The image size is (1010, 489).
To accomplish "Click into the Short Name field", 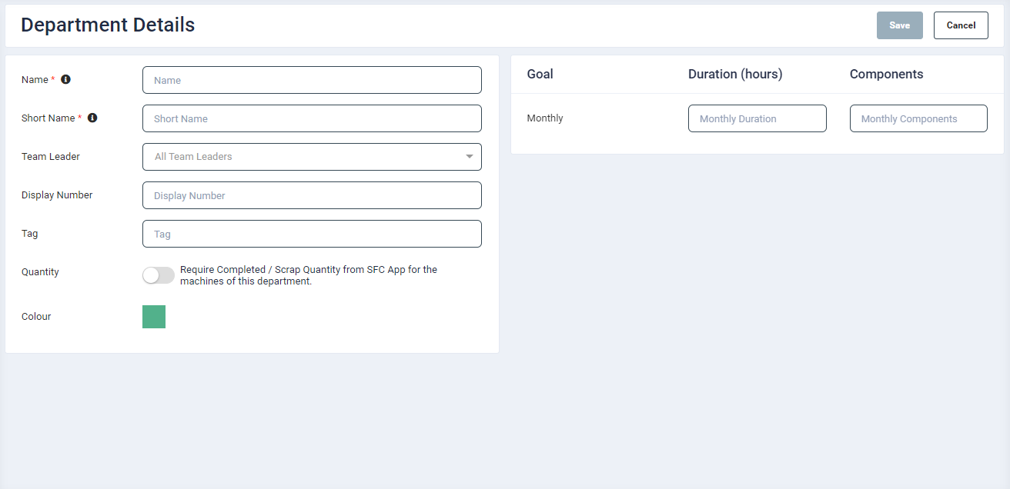I will 312,118.
